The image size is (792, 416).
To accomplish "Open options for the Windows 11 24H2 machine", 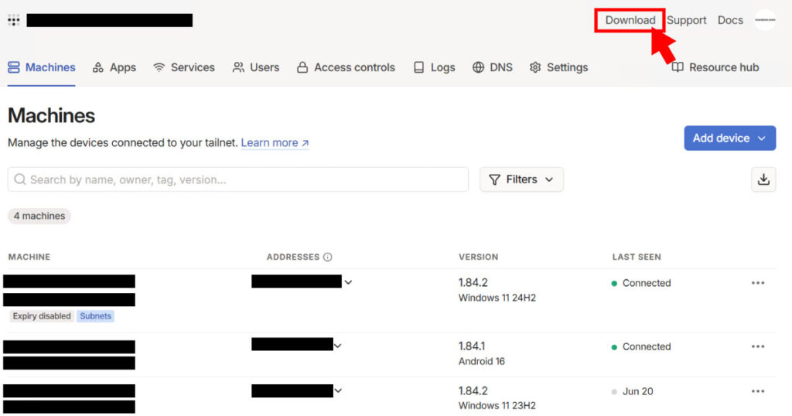I will pos(758,283).
